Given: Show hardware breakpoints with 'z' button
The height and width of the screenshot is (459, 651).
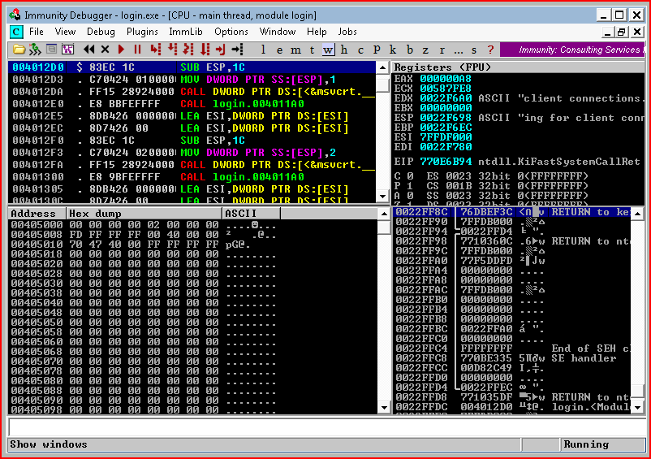Looking at the screenshot, I should click(x=425, y=50).
